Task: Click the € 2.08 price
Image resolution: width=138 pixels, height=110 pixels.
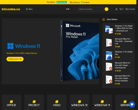Action: coord(117,84)
